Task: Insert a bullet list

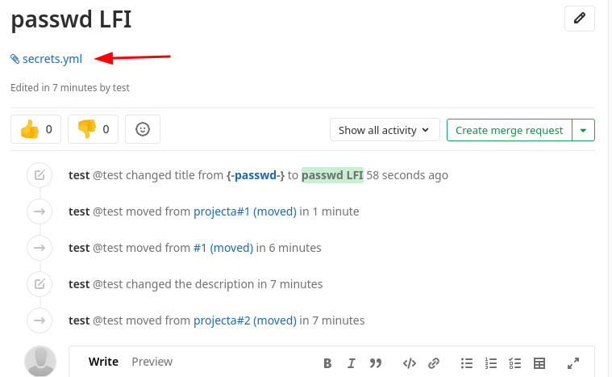Action: (x=466, y=363)
